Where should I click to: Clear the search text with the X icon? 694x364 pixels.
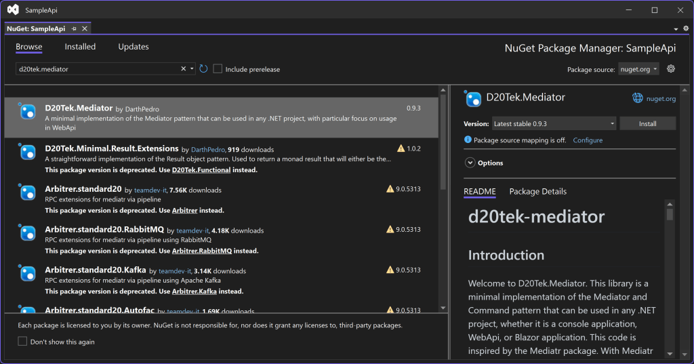coord(183,69)
